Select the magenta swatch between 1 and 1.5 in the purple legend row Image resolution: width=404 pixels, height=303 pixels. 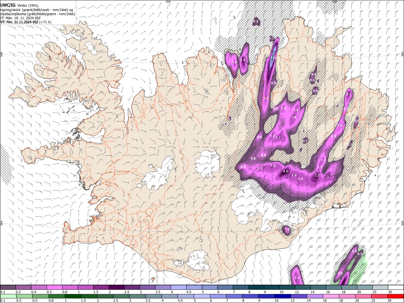tap(86, 287)
